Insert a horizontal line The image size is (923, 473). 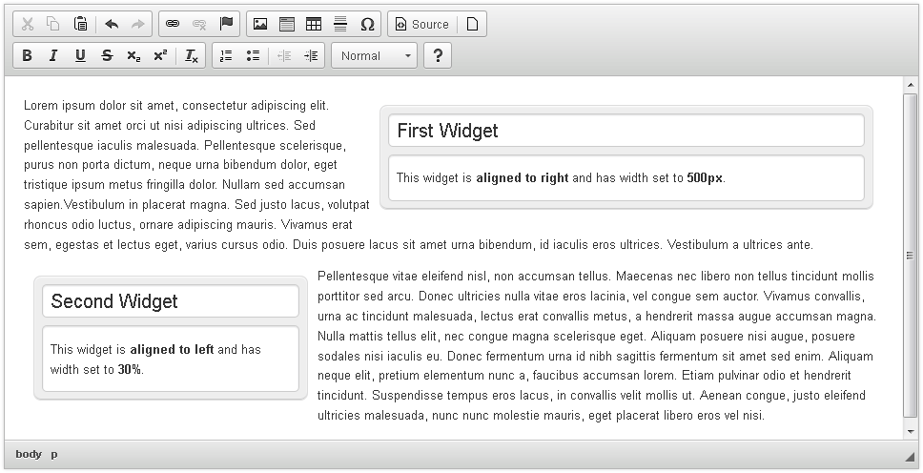(x=340, y=24)
